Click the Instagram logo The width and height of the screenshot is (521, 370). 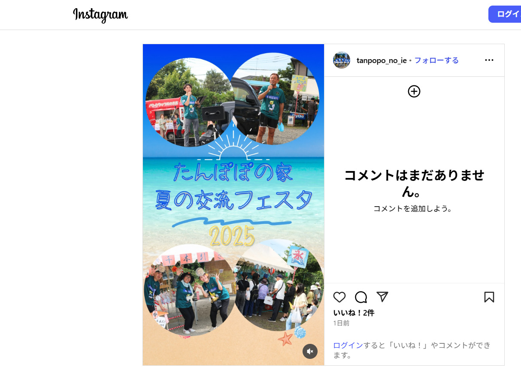[100, 15]
